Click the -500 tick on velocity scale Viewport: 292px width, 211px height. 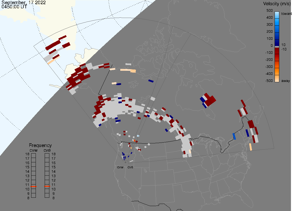pyautogui.click(x=269, y=81)
